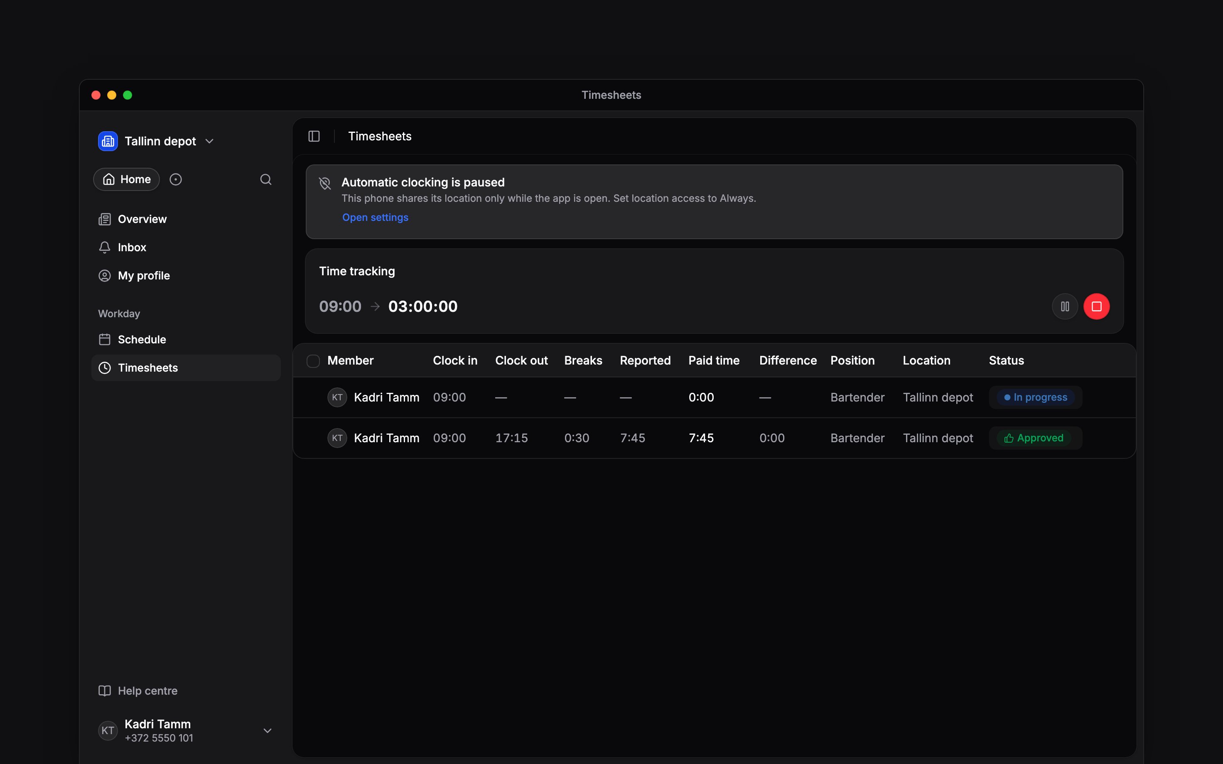Open the Overview page
Screen dimensions: 1223x764
tap(186, 219)
